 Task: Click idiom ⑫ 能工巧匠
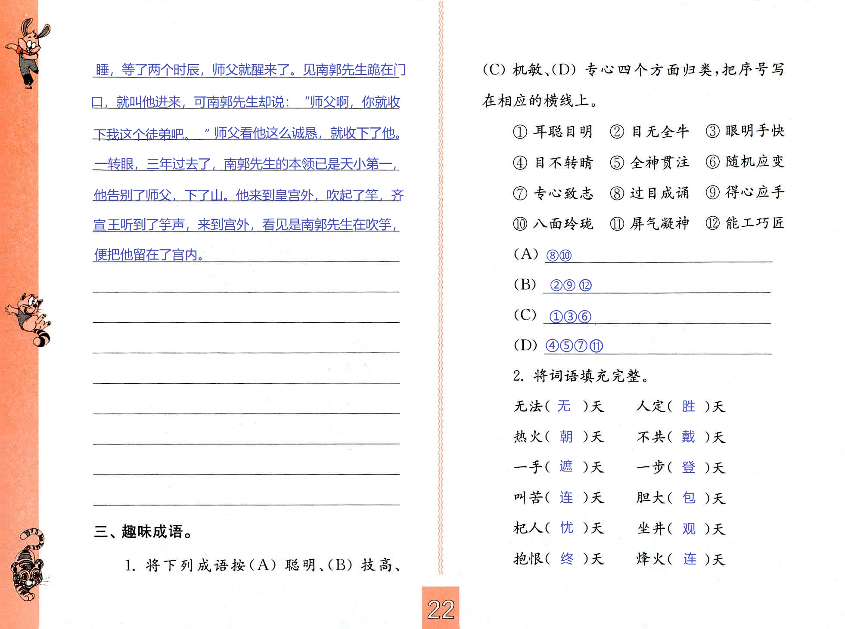(x=745, y=223)
